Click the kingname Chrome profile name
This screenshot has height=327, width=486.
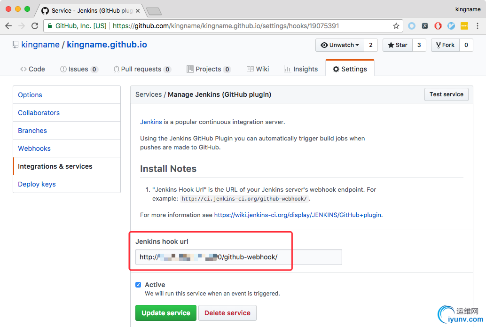click(x=468, y=9)
